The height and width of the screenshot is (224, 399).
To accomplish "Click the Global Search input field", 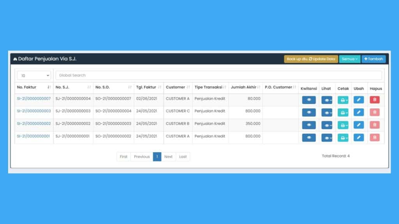I will click(x=218, y=75).
